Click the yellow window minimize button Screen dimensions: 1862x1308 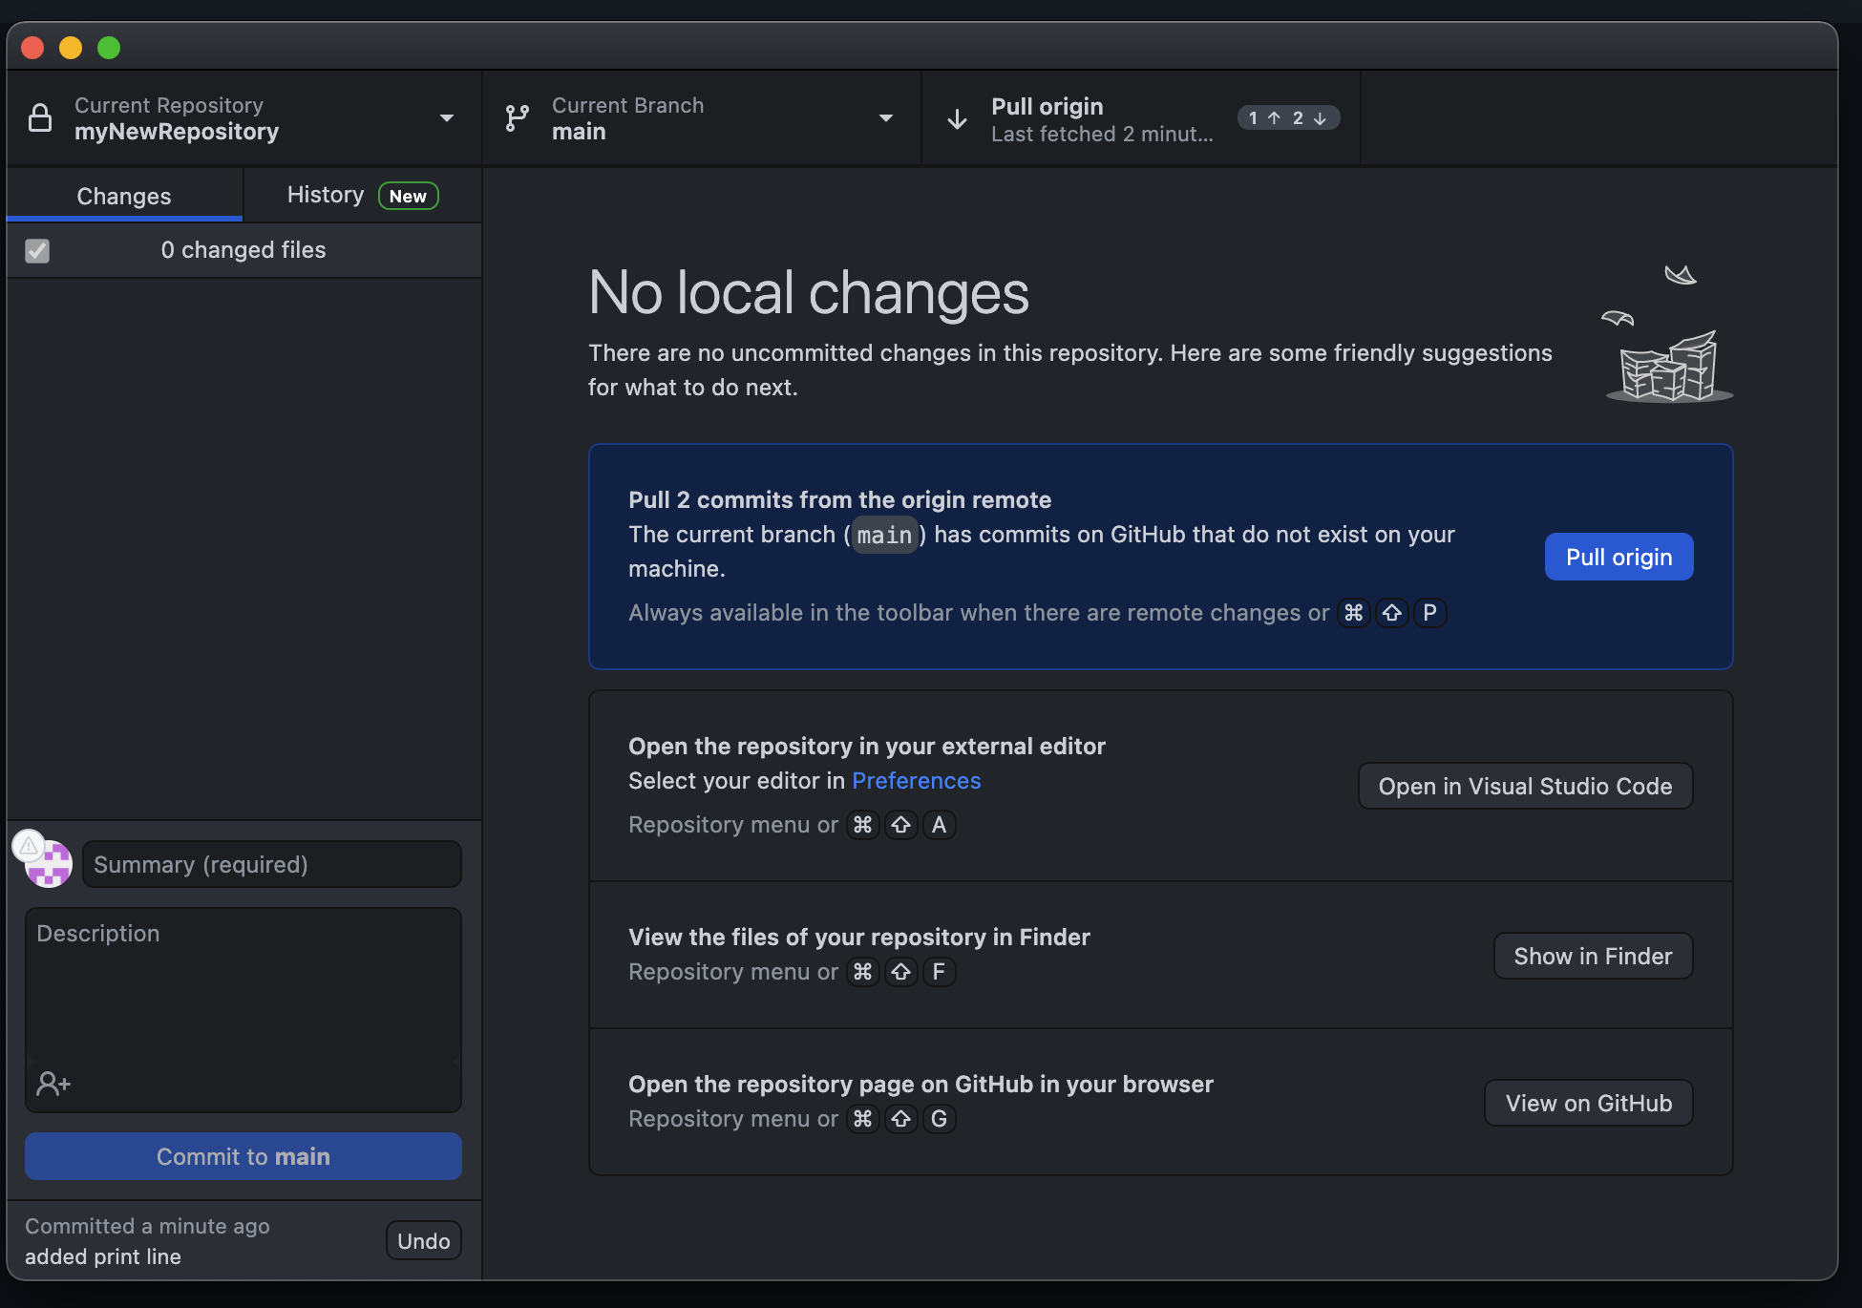click(71, 47)
